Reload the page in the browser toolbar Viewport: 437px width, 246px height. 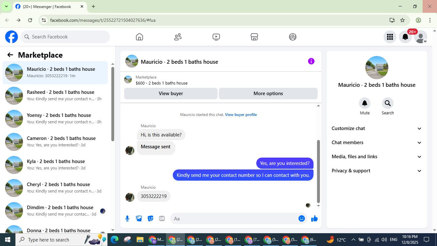(x=30, y=20)
